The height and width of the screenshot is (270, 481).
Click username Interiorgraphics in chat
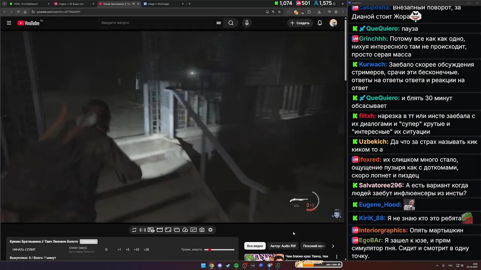tap(383, 230)
